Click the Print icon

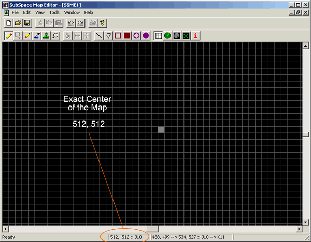93,23
